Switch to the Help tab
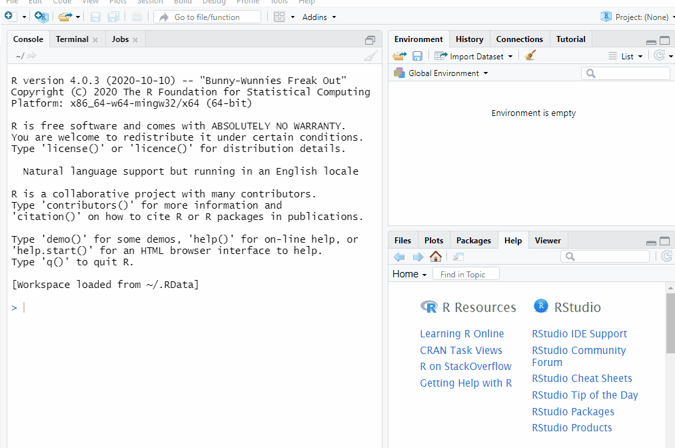The width and height of the screenshot is (675, 448). [513, 241]
